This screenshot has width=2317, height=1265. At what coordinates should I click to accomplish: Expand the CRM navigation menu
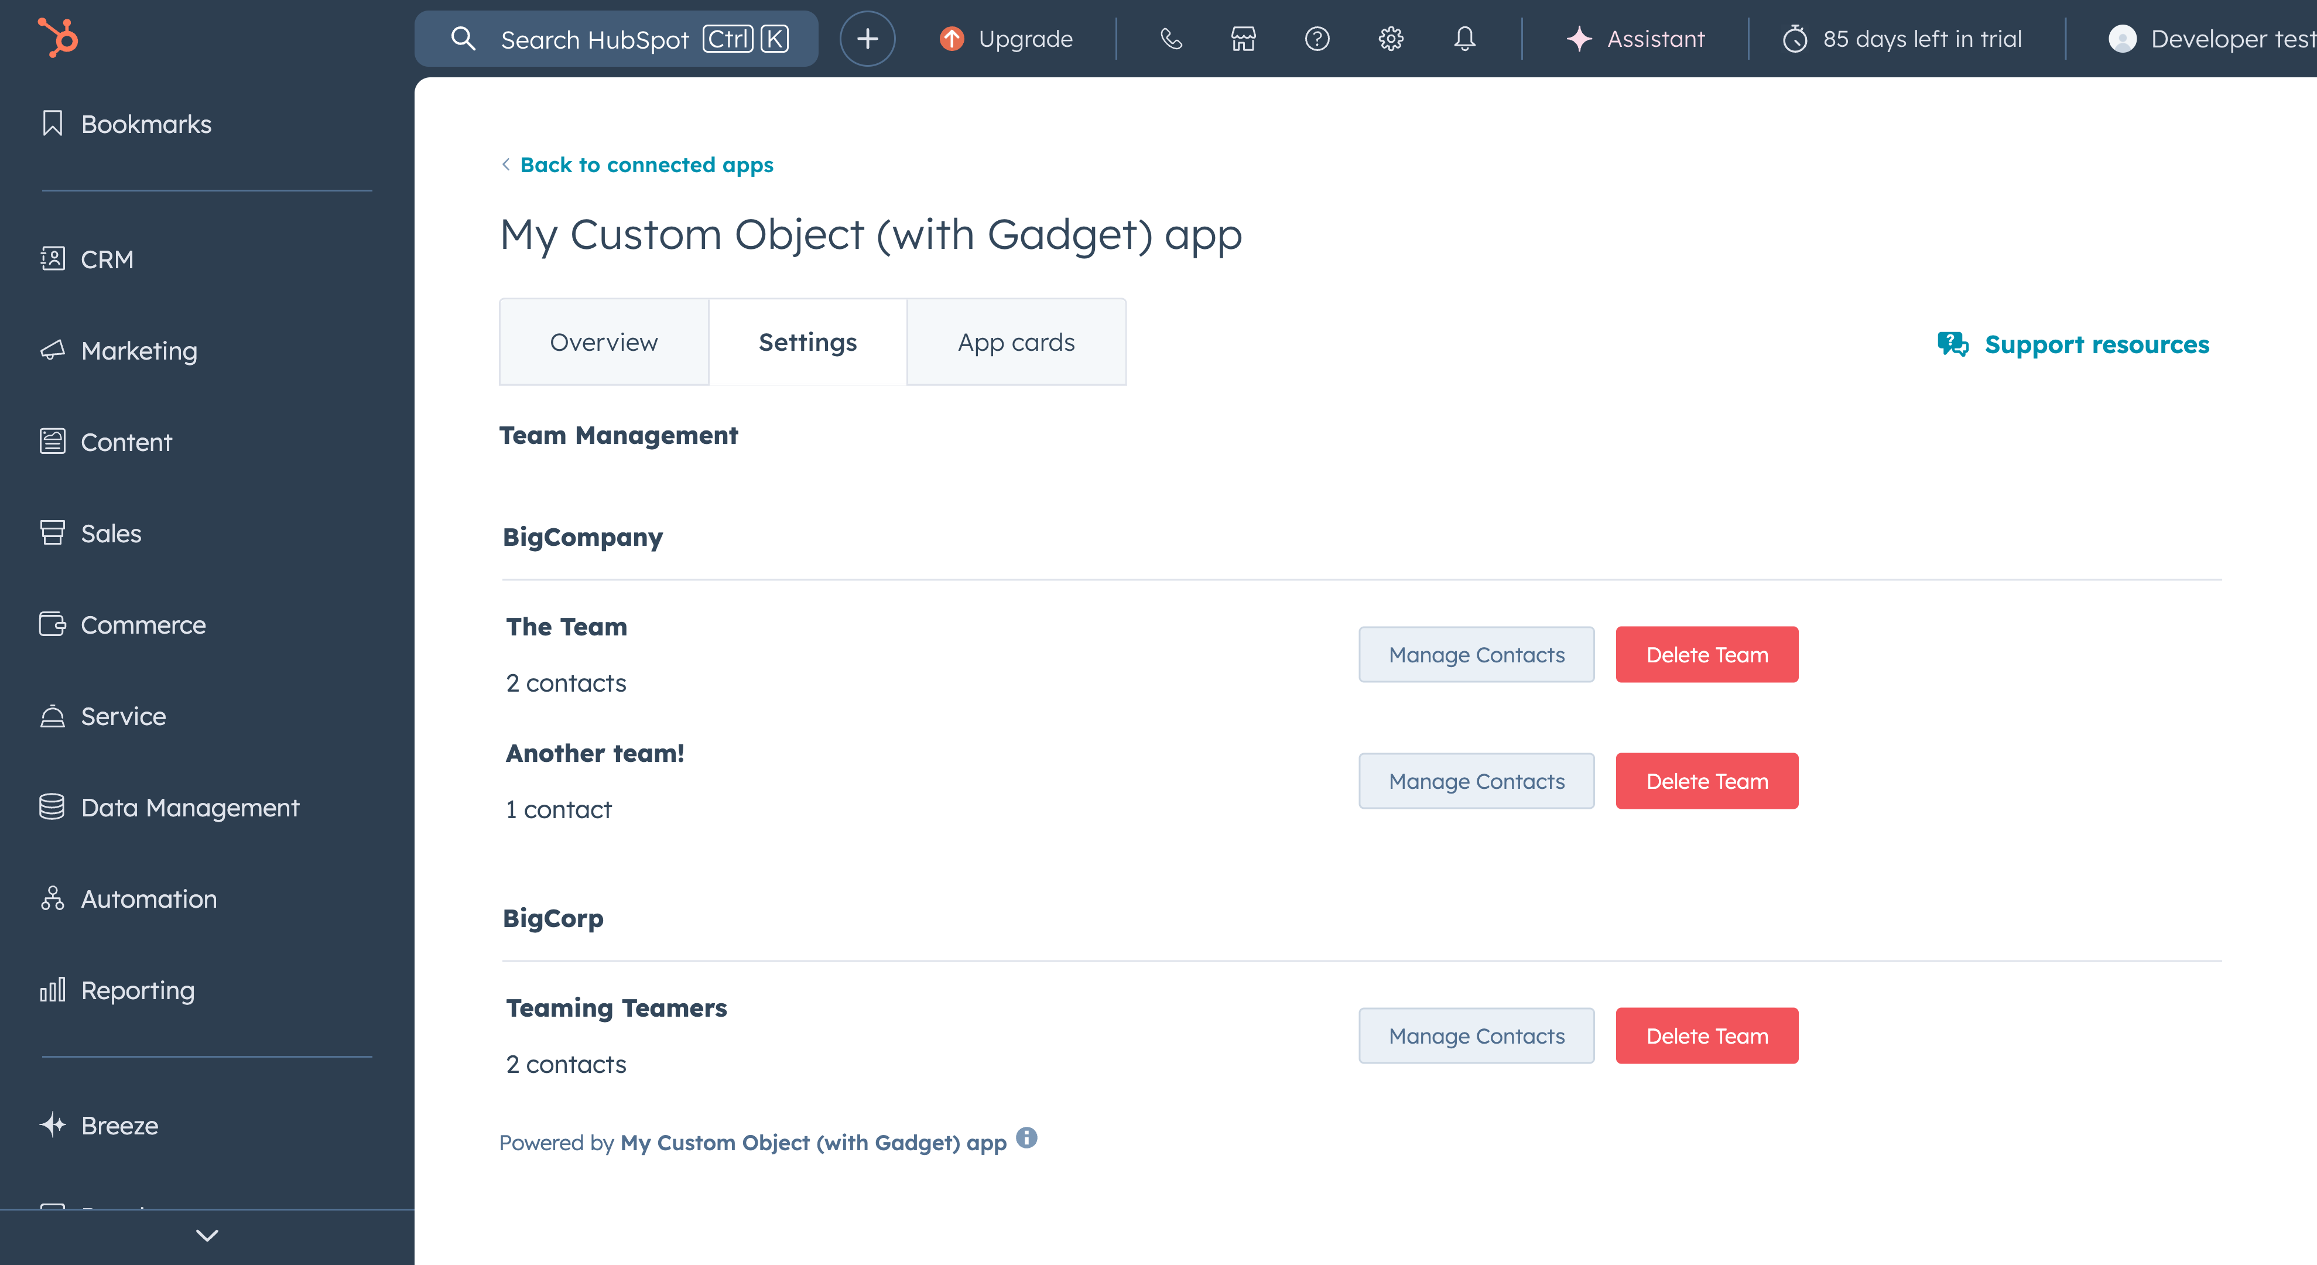107,259
